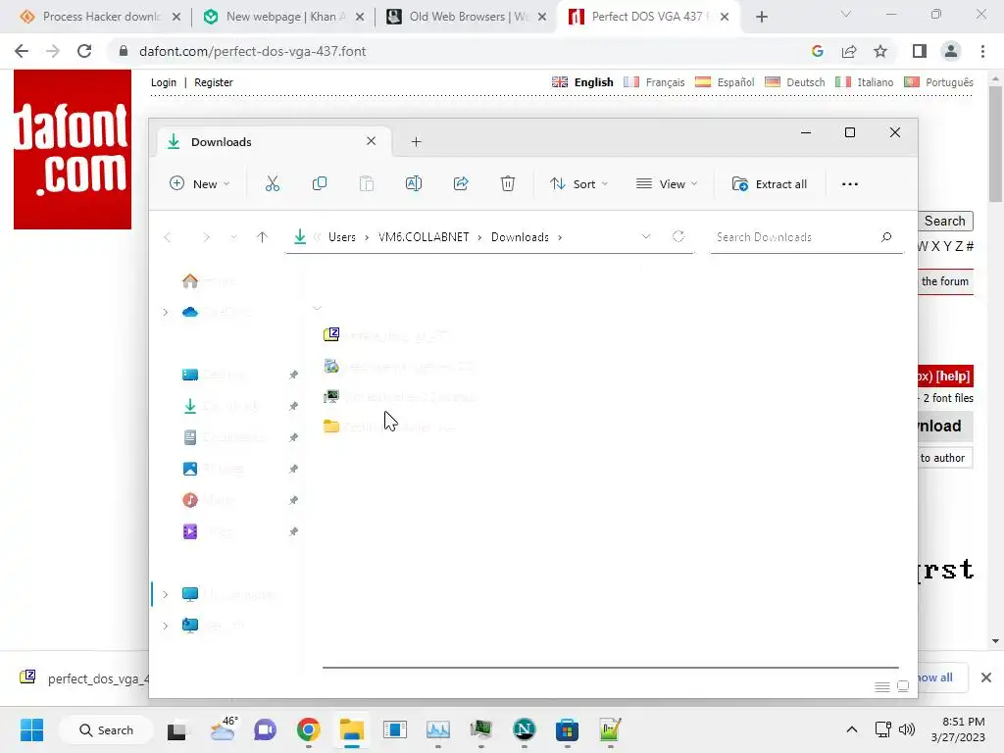Open the Documents quick access item
The width and height of the screenshot is (1004, 753).
(x=224, y=437)
